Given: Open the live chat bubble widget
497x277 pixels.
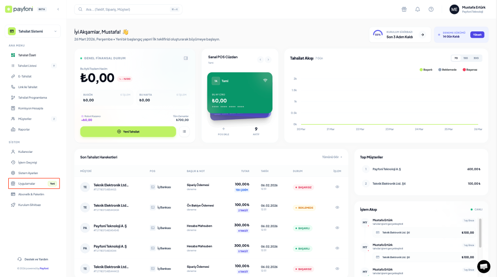Looking at the screenshot, I should [x=484, y=266].
